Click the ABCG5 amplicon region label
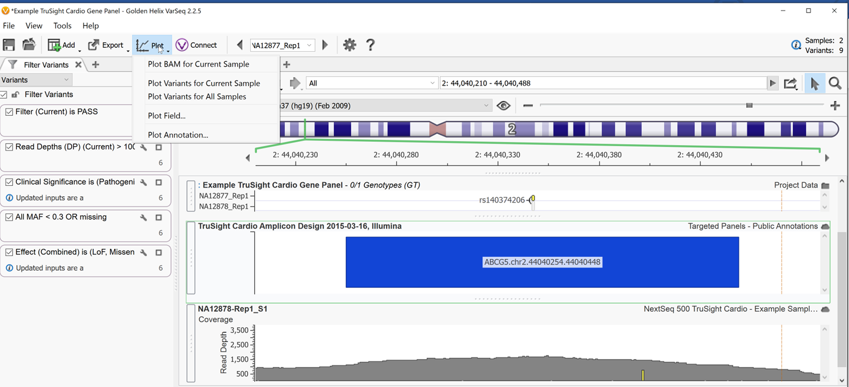 [542, 262]
